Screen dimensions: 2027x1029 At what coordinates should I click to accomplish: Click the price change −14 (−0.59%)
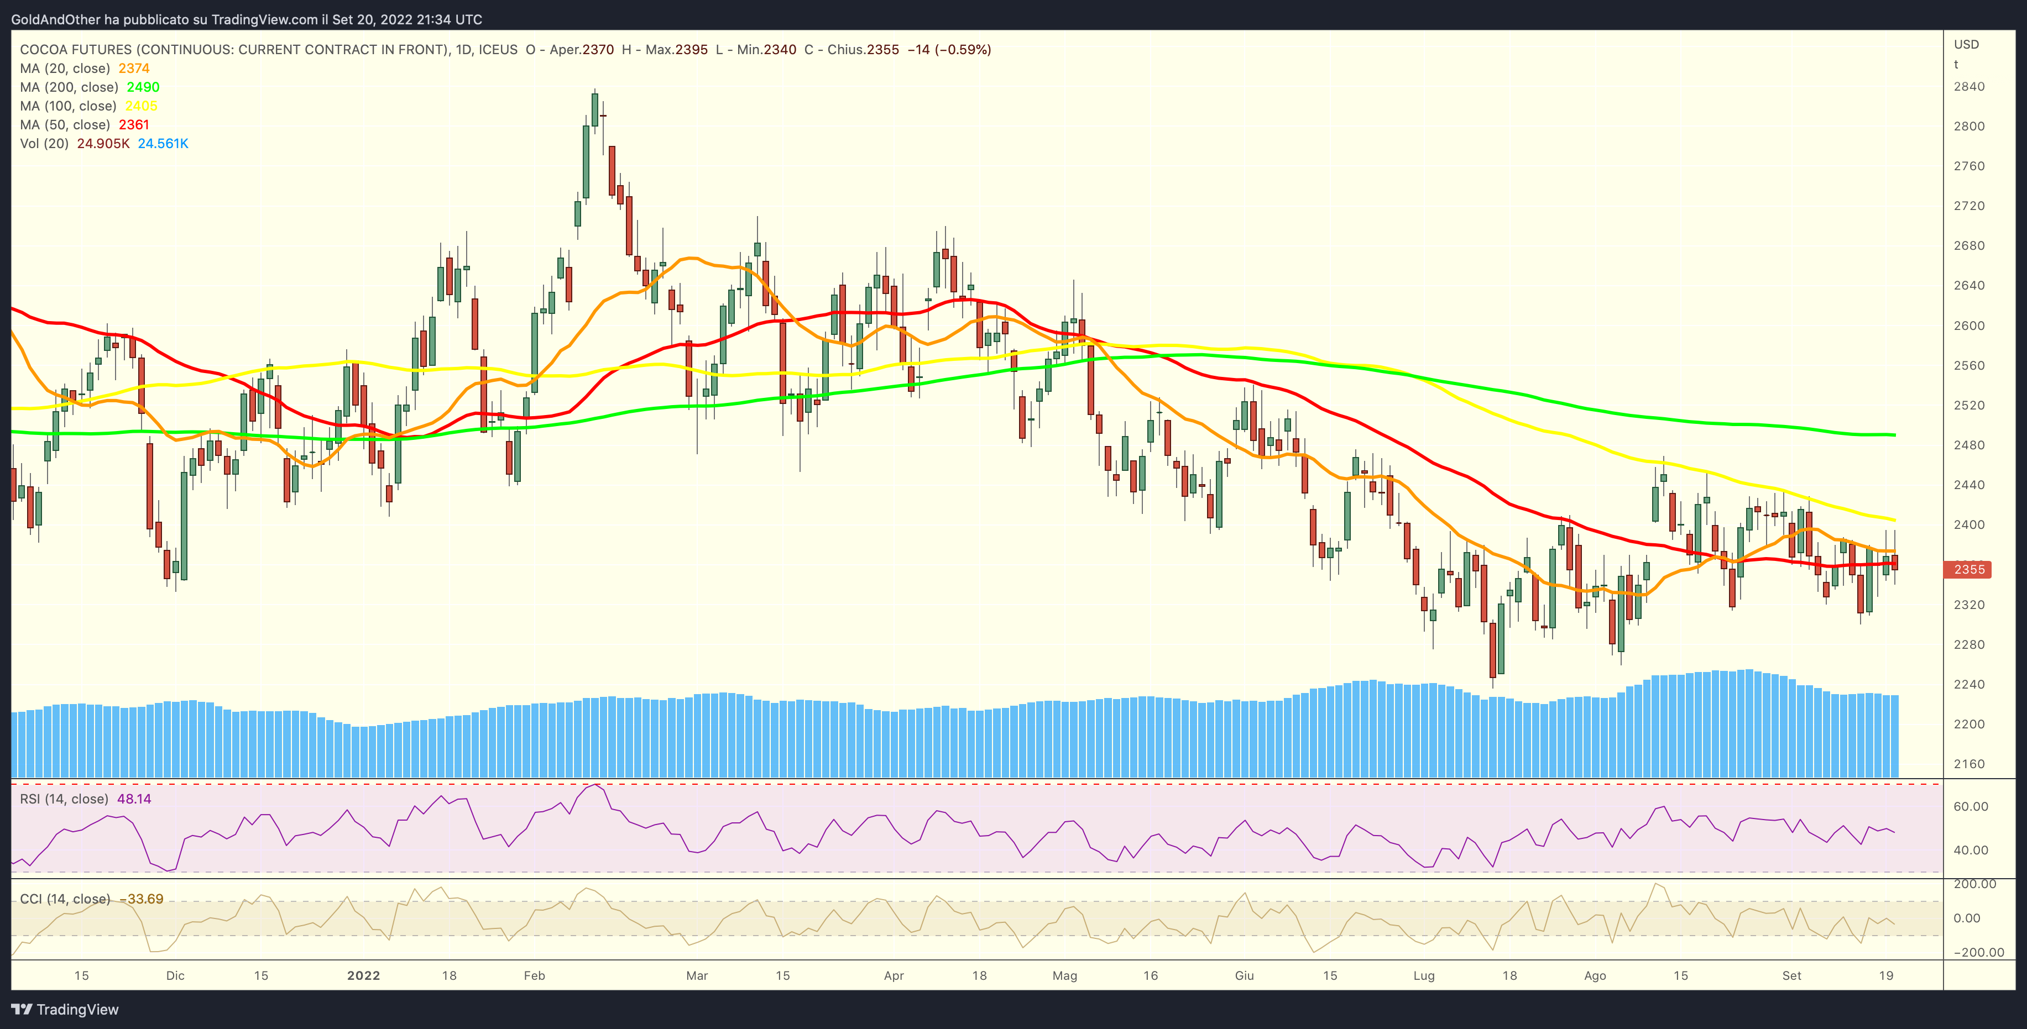(x=949, y=50)
